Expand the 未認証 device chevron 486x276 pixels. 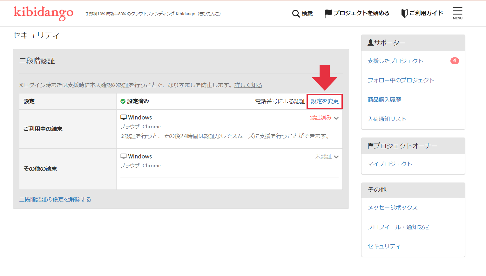[x=336, y=157]
